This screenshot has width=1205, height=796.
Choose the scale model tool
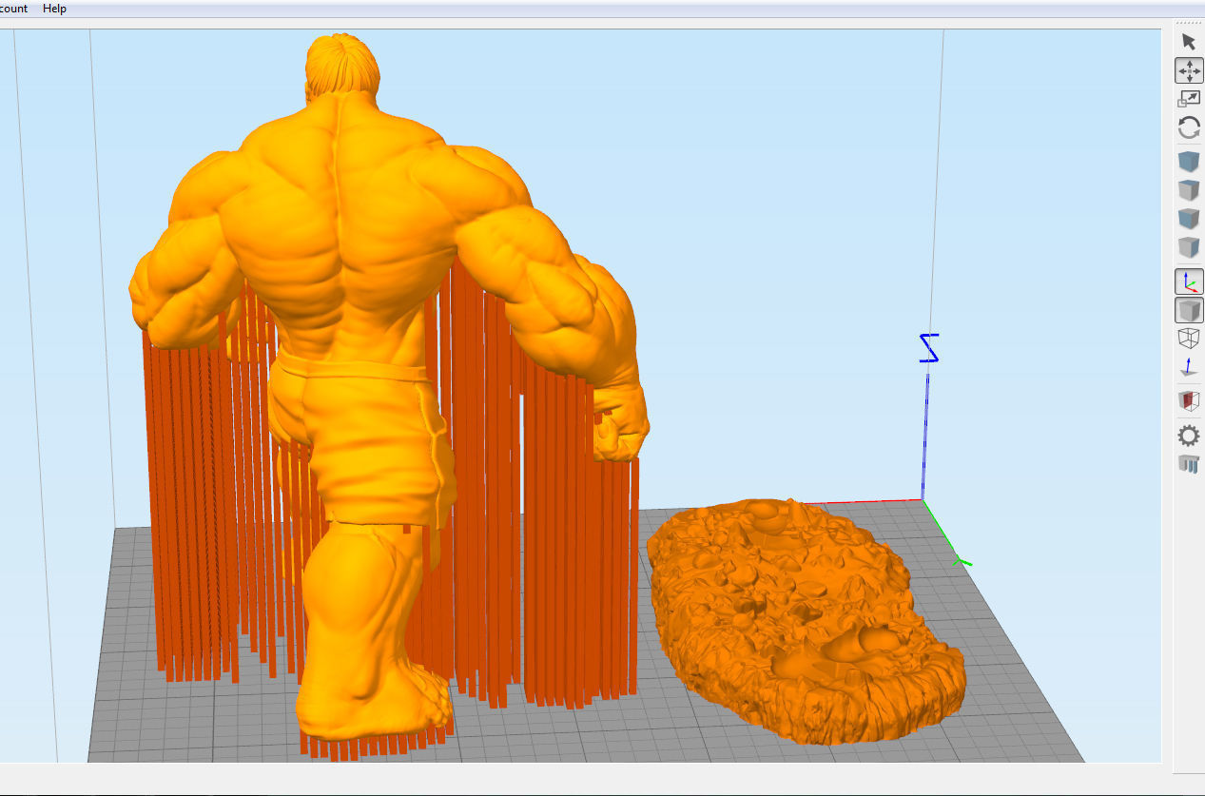pyautogui.click(x=1189, y=99)
